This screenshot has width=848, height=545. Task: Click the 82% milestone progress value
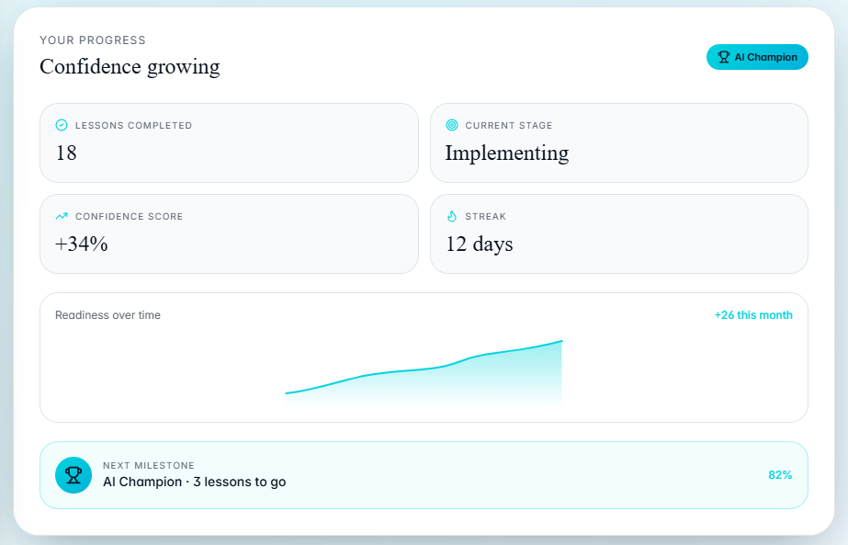coord(780,474)
